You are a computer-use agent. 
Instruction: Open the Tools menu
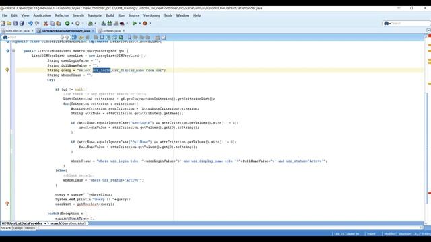point(168,15)
